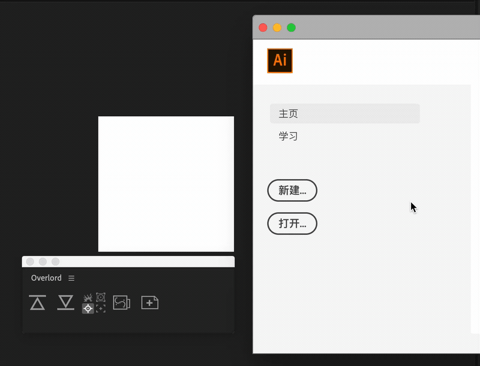Click the Illustrator Ai logo
The width and height of the screenshot is (480, 366).
[280, 61]
